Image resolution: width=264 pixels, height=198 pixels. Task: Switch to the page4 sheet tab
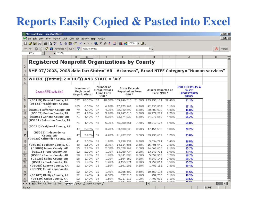click(98, 184)
